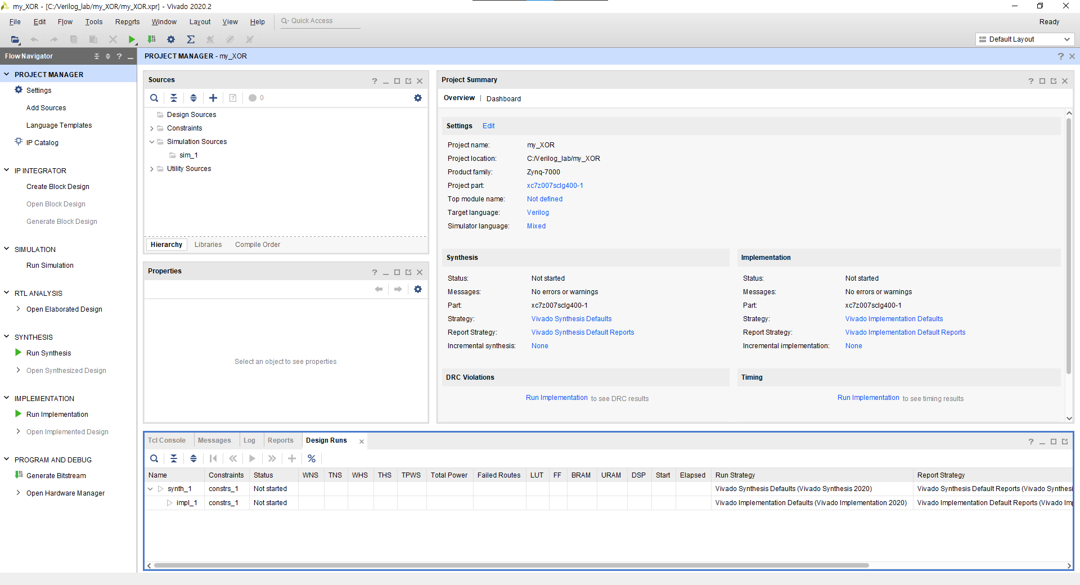Click Vivado Synthesis Defaults strategy link
Viewport: 1080px width, 585px height.
(x=571, y=319)
